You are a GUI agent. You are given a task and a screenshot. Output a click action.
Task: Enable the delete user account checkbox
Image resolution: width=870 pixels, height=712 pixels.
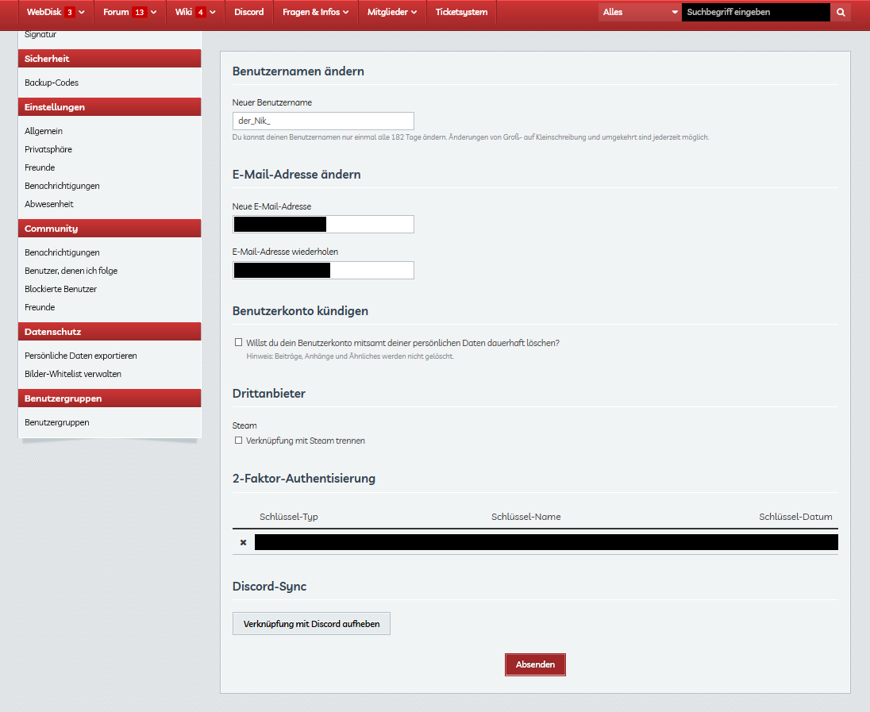(238, 343)
